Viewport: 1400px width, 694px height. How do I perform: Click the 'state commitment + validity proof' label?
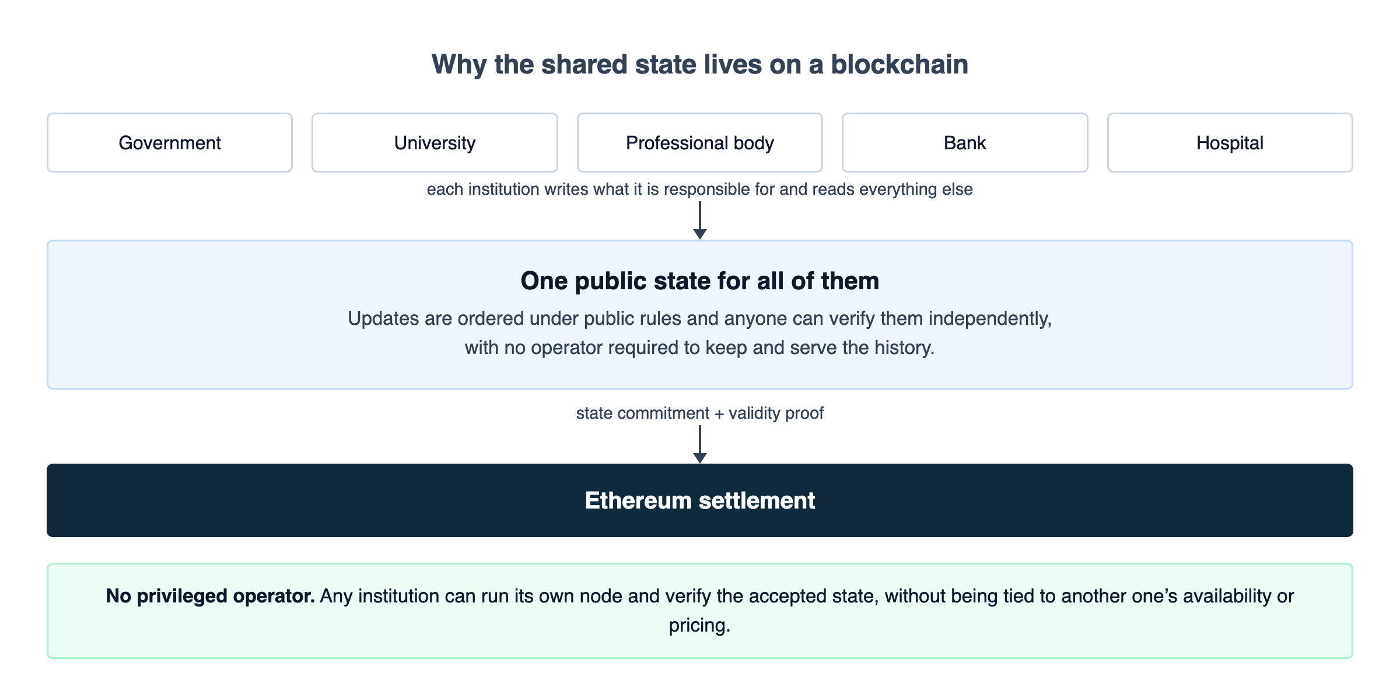coord(700,413)
